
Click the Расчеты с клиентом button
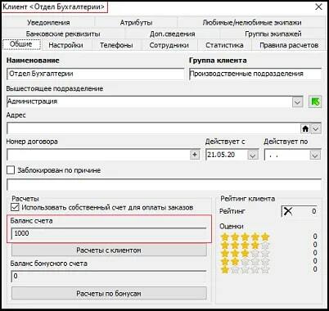point(109,250)
